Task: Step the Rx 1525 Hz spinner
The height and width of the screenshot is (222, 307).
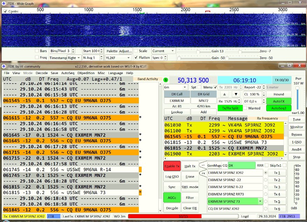Action: tap(239, 101)
